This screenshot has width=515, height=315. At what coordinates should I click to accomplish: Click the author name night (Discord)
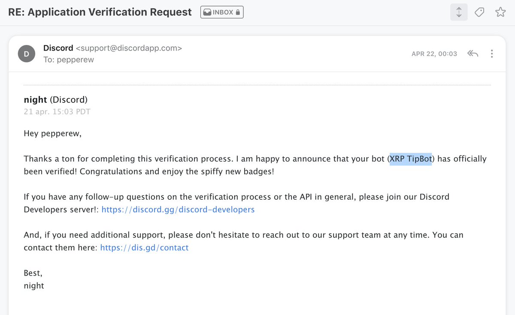point(56,100)
